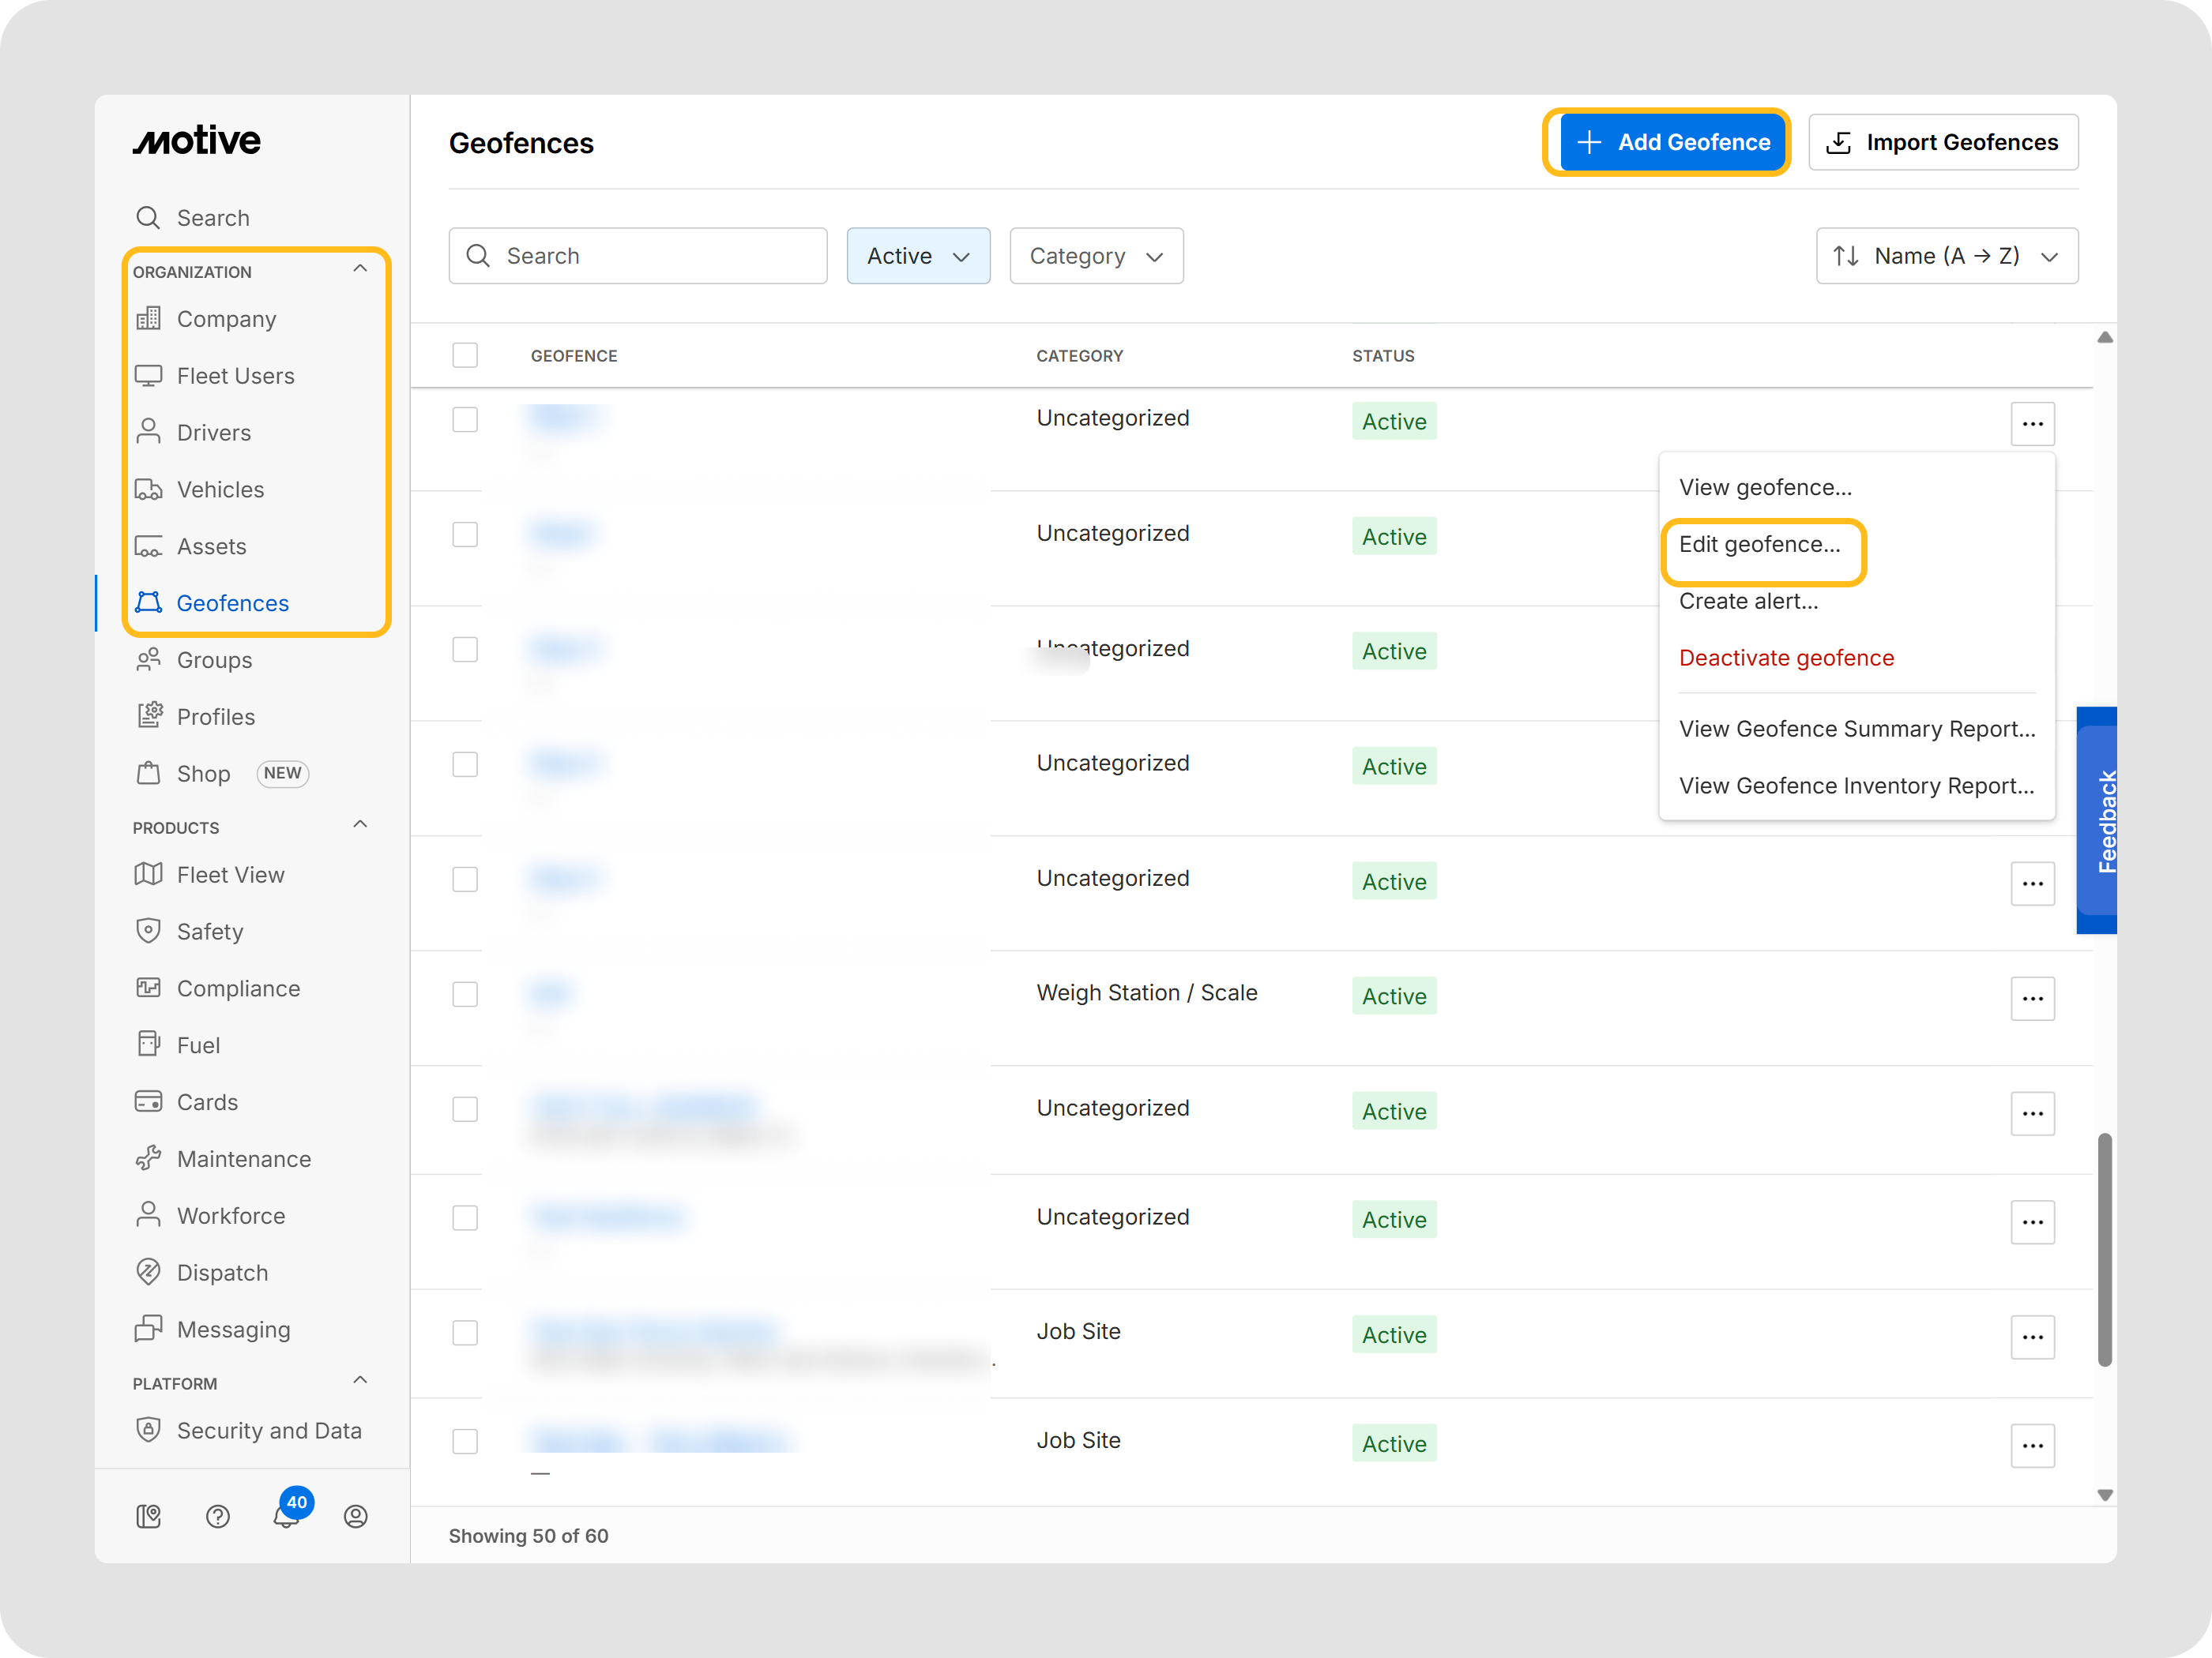Viewport: 2212px width, 1658px height.
Task: Select the first geofence row checkbox
Action: 465,420
